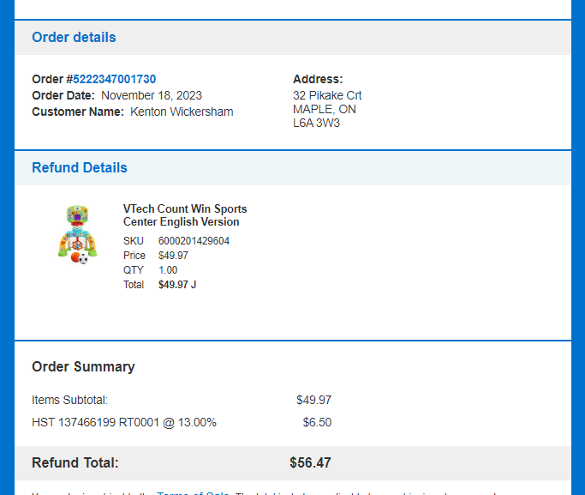Click the SKU number 6000201429604
This screenshot has height=495, width=585.
pos(194,241)
